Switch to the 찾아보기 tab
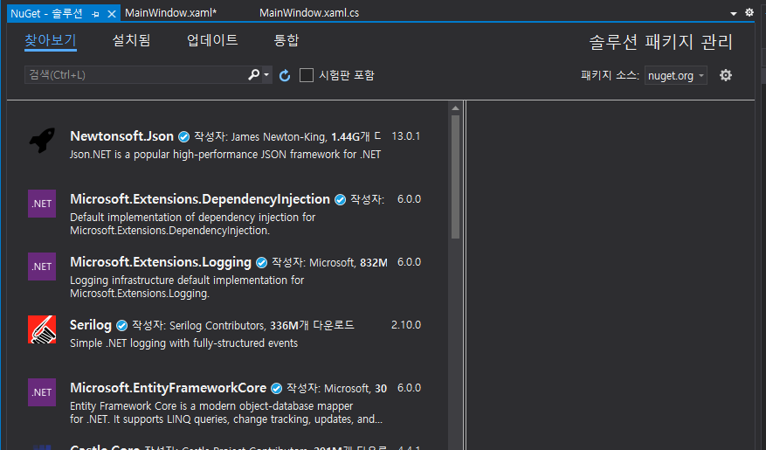The height and width of the screenshot is (450, 766). pyautogui.click(x=51, y=40)
